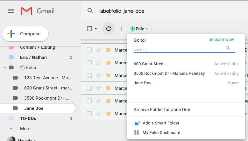The height and width of the screenshot is (141, 248).
Task: Select the third email's checkbox
Action: [x=89, y=75]
